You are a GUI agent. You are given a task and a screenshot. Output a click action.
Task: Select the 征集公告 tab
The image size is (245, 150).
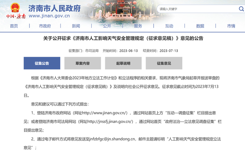coord(42,63)
